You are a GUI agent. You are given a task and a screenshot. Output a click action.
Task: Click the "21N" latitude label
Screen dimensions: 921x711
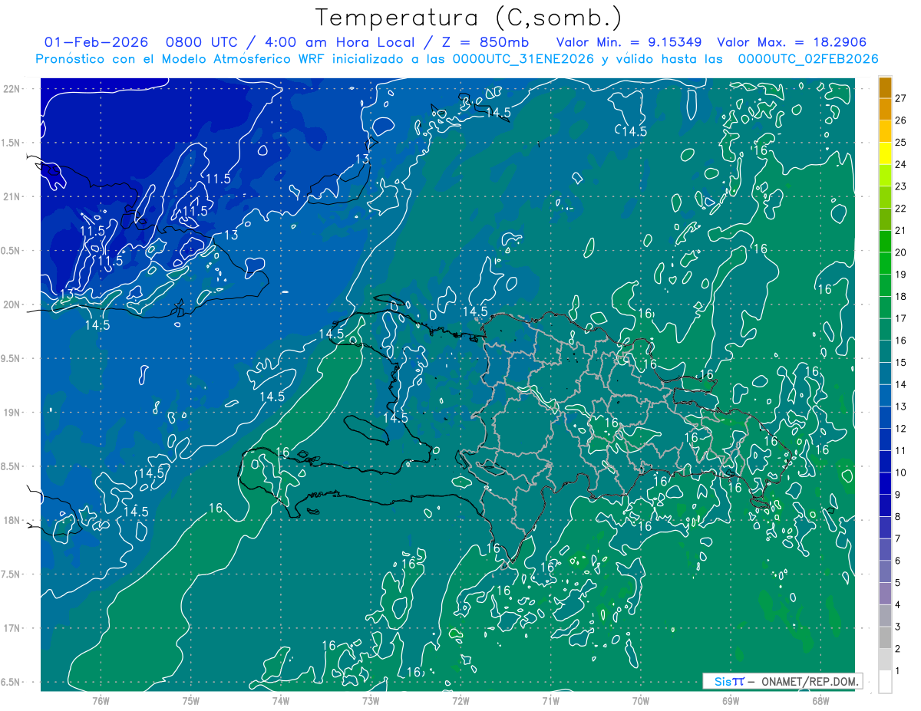pos(13,196)
